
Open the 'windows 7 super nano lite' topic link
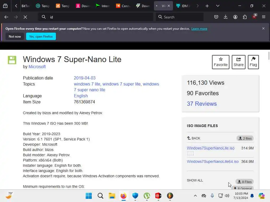click(116, 87)
